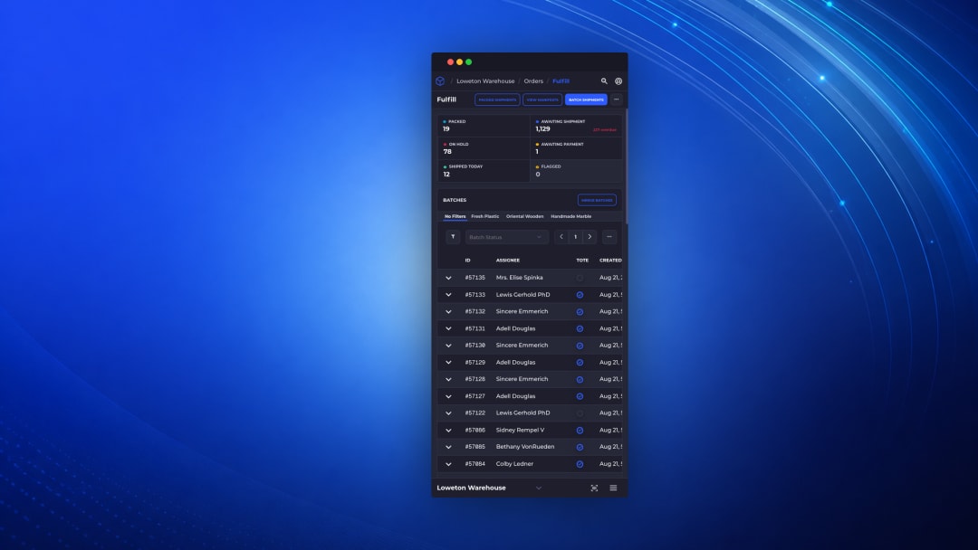The width and height of the screenshot is (978, 550).
Task: Switch to the Handmade Marble tab
Action: 570,216
